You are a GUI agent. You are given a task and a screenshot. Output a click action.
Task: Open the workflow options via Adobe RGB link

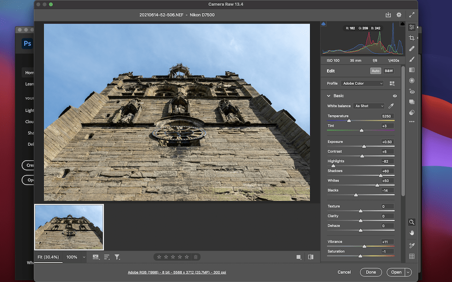click(177, 272)
